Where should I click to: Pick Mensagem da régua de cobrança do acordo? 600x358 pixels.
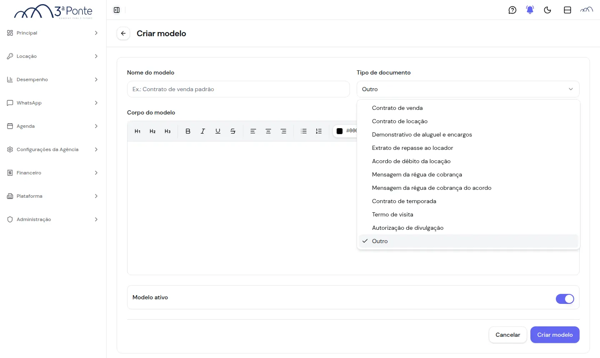(x=468, y=188)
